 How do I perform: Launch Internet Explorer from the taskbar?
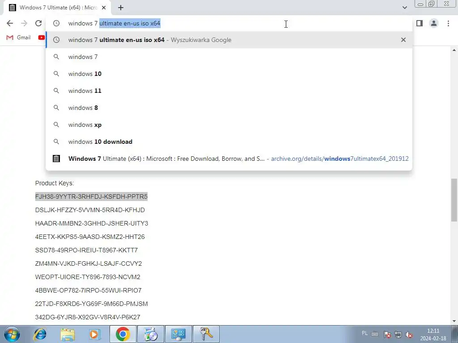(x=40, y=334)
